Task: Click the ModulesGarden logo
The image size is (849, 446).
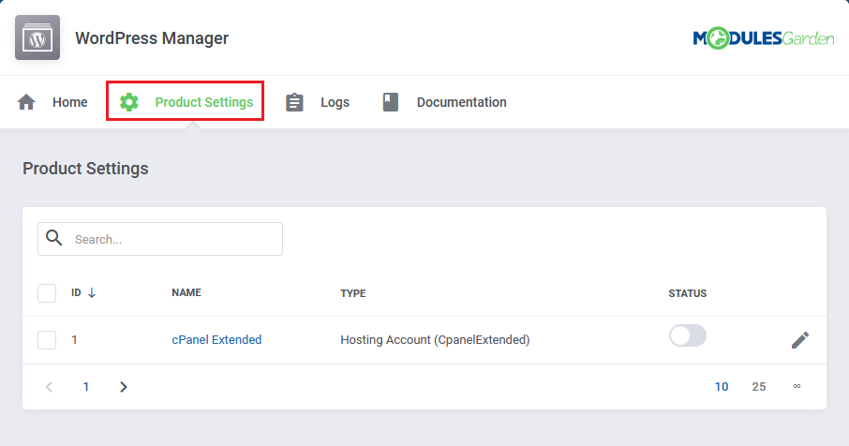Action: [764, 37]
